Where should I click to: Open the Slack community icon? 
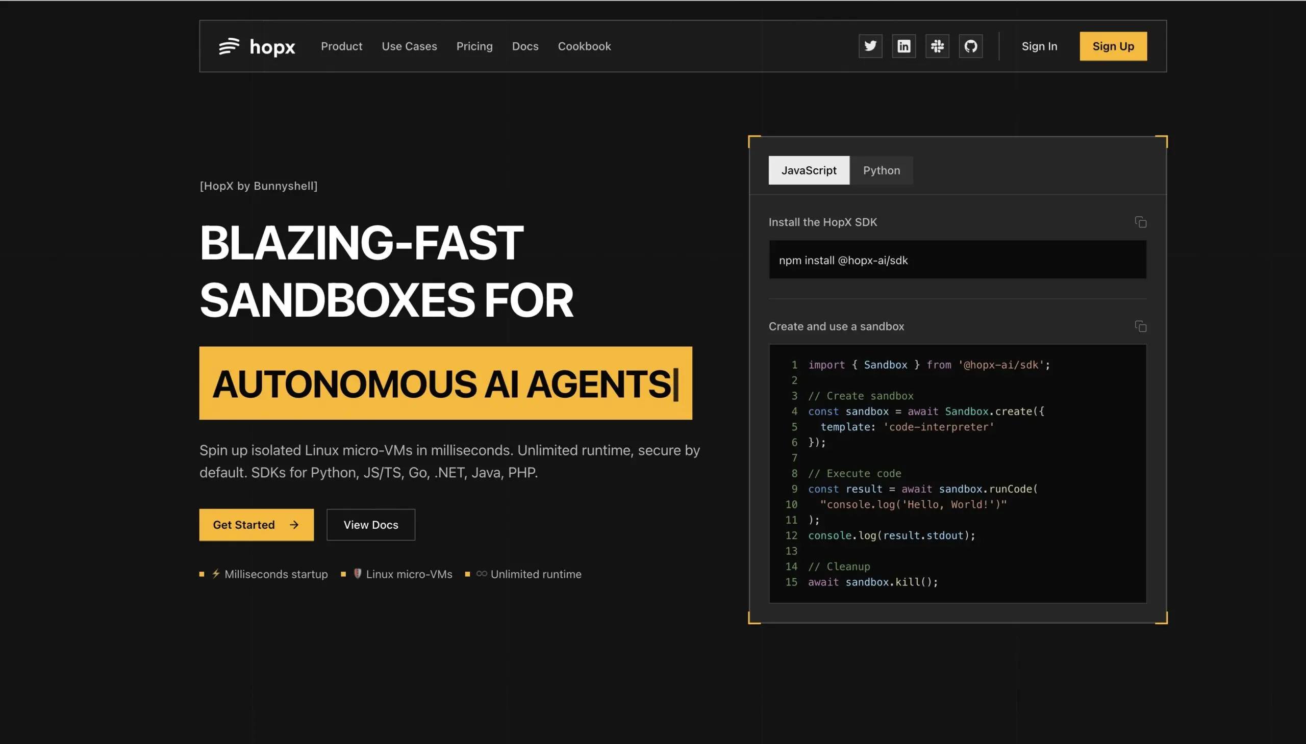click(937, 46)
